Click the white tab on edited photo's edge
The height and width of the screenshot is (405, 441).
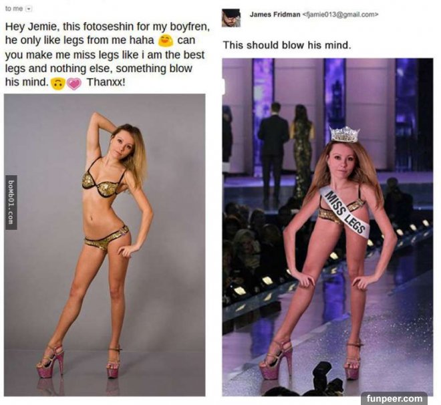(x=224, y=86)
